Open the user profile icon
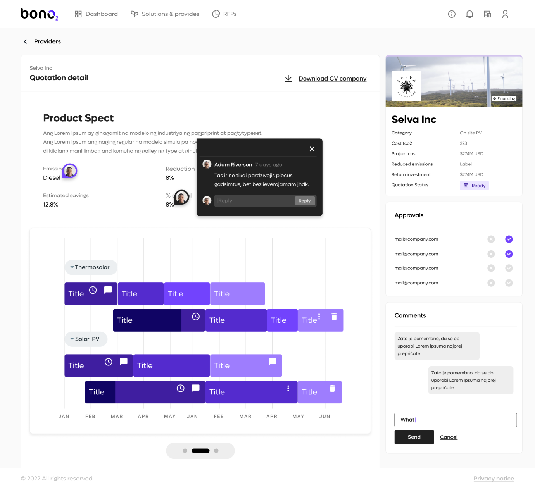Viewport: 535px width, 489px height. click(x=505, y=14)
